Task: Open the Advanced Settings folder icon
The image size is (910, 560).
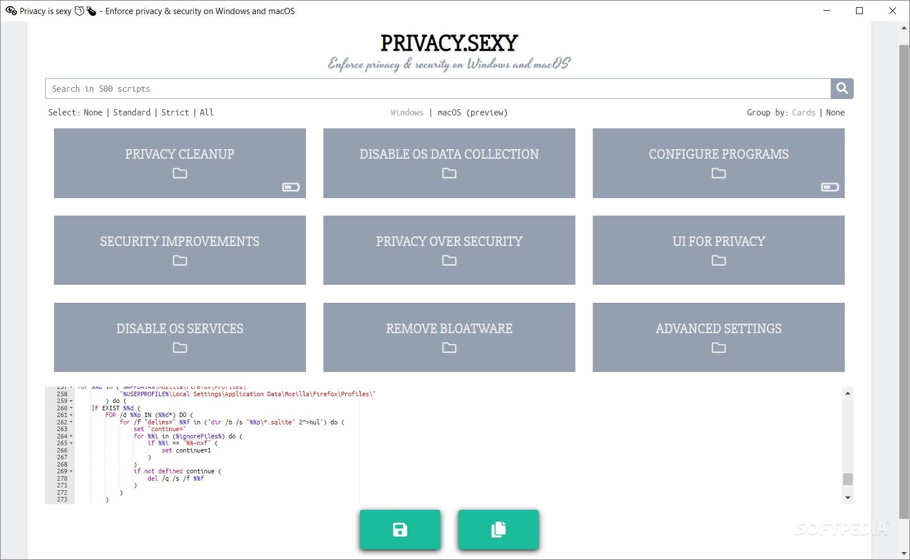Action: coord(719,348)
